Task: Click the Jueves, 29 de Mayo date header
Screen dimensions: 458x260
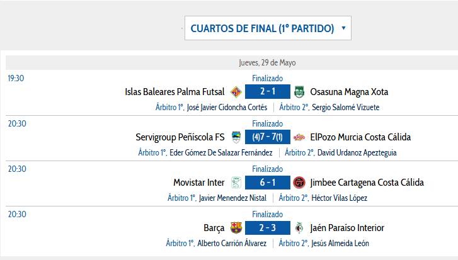Action: click(x=267, y=63)
